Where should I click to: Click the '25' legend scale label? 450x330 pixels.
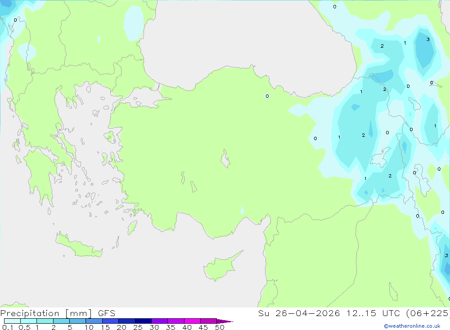[138, 327]
